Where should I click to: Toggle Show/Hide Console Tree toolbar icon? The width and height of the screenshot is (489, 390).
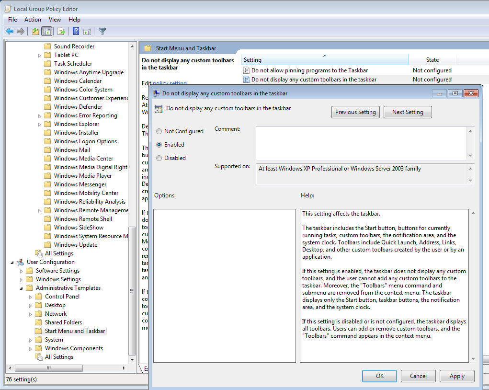point(47,31)
